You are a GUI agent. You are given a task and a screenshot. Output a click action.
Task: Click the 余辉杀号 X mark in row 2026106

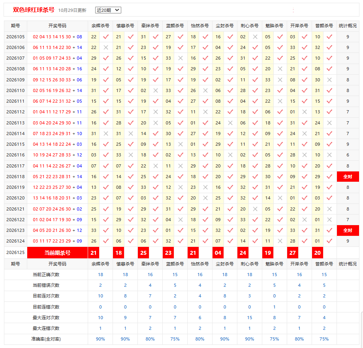[106, 47]
